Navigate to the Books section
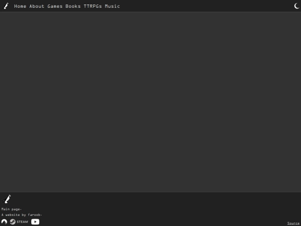 point(73,6)
